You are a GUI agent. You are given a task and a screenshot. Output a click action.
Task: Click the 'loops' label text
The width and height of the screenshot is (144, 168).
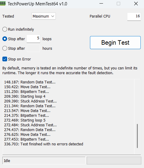point(47,39)
